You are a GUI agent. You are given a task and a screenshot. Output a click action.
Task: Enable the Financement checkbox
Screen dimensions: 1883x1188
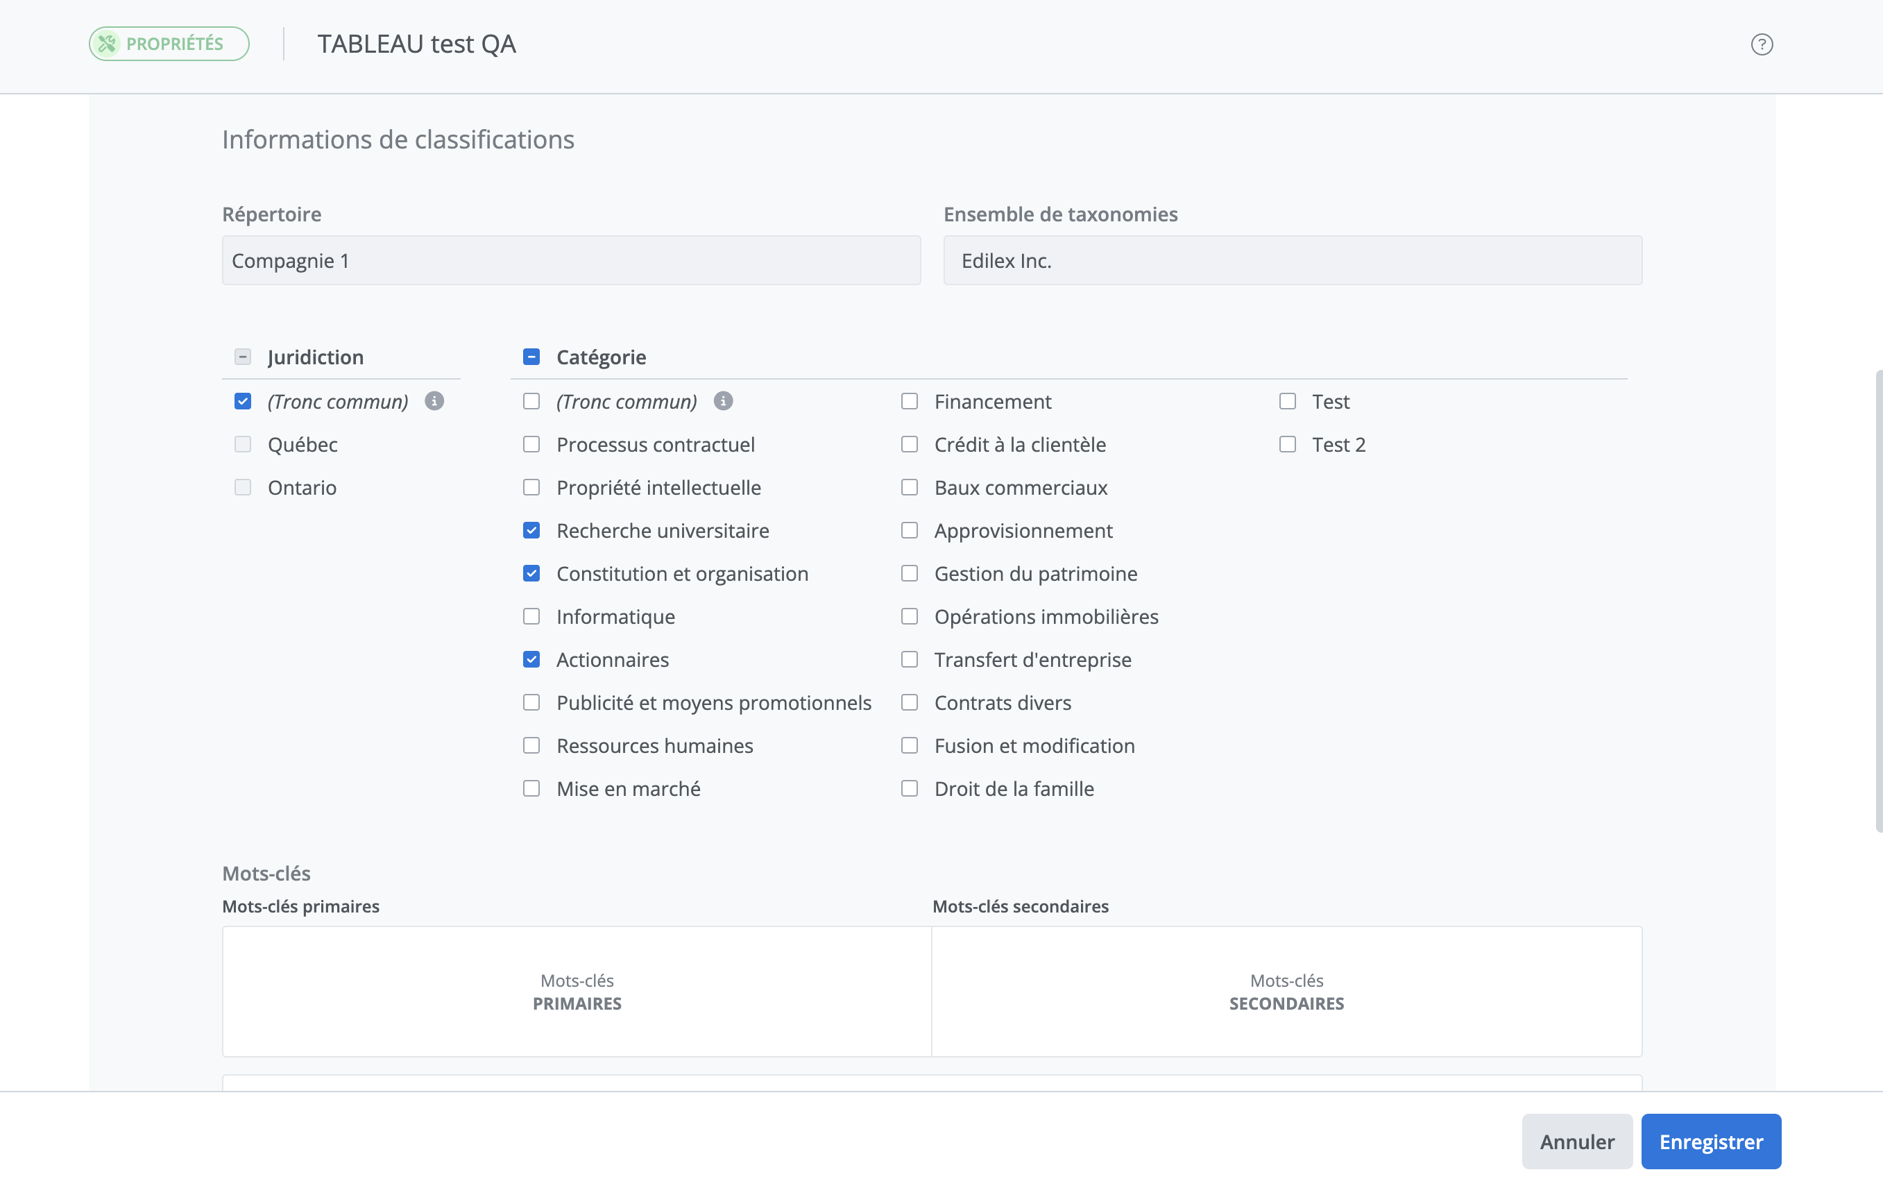(909, 402)
